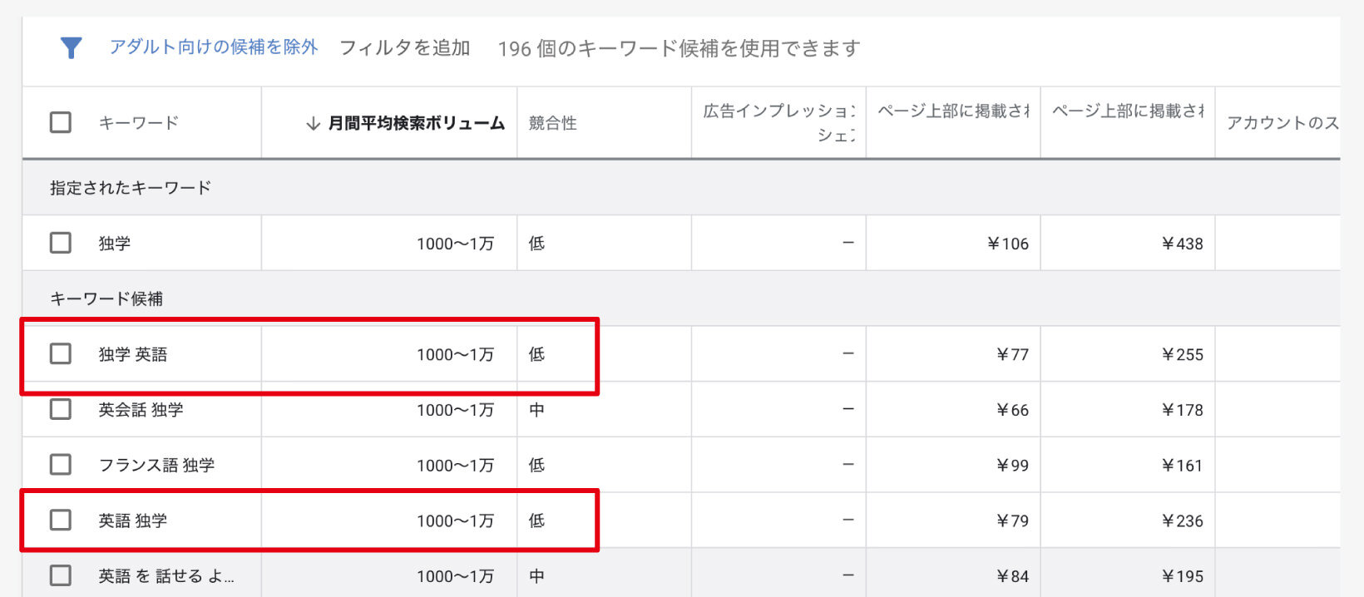This screenshot has height=597, width=1364.
Task: Click the ¥438 bid value for 独学
Action: click(1182, 244)
